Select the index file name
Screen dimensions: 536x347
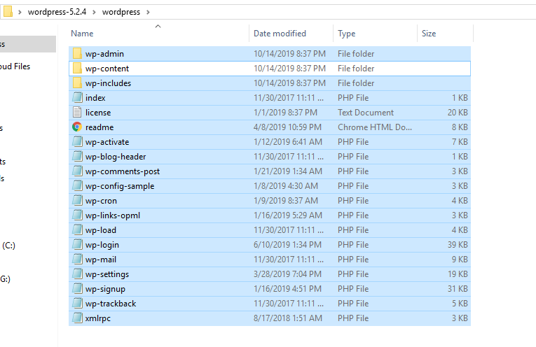point(95,97)
